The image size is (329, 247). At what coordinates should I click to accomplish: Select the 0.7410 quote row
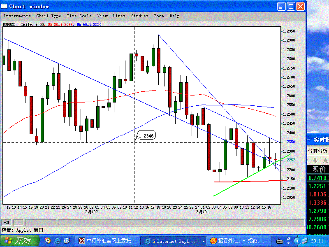318,178
